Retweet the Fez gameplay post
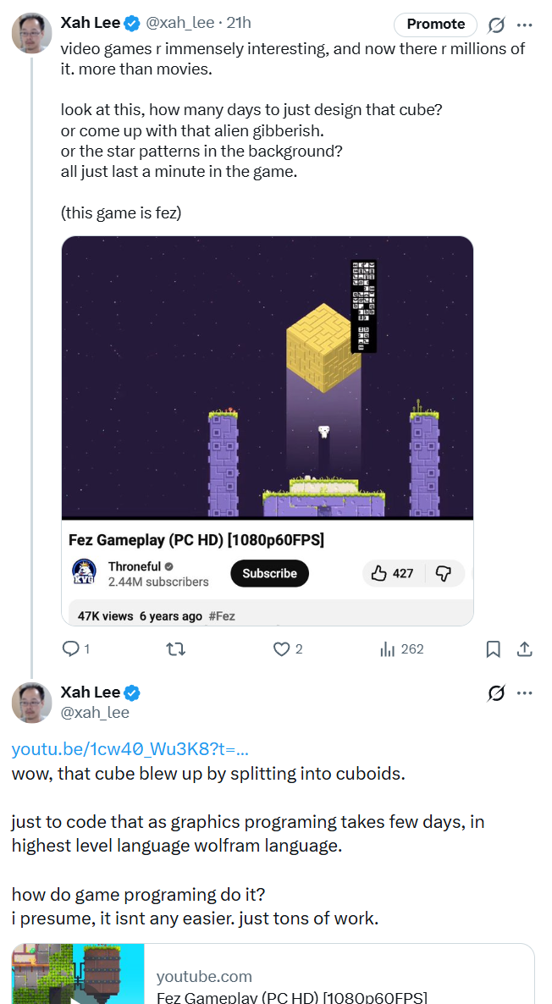The image size is (552, 1004). tap(177, 648)
